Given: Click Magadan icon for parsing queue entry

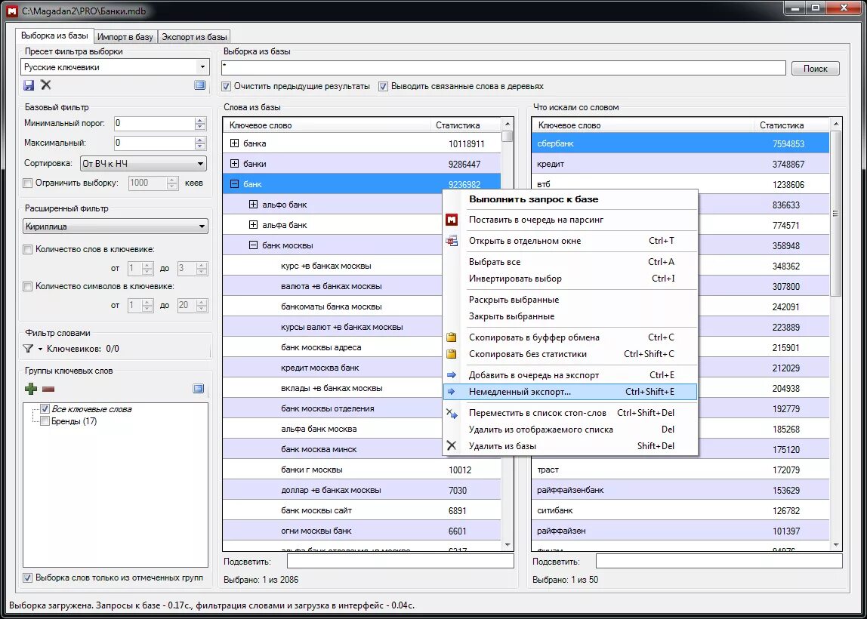Looking at the screenshot, I should (452, 220).
